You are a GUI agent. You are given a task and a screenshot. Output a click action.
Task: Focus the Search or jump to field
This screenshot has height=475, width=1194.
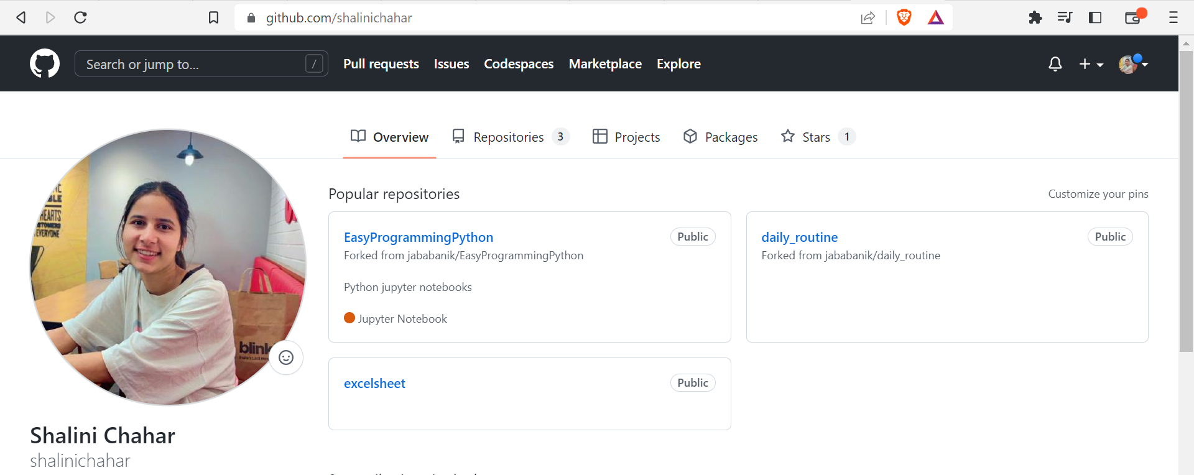(x=193, y=64)
